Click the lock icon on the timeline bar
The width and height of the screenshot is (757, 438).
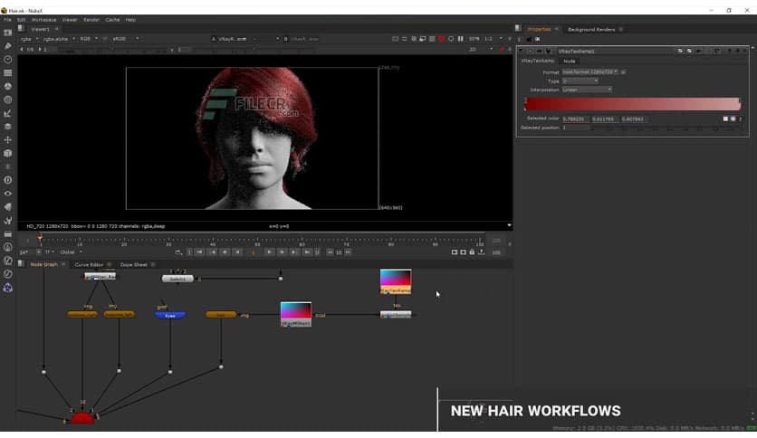[x=472, y=252]
